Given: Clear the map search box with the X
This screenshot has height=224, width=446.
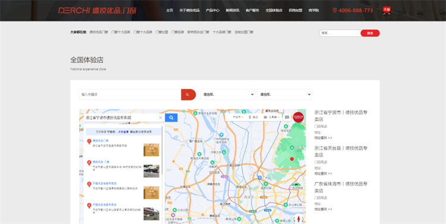Looking at the screenshot, I should click(161, 118).
